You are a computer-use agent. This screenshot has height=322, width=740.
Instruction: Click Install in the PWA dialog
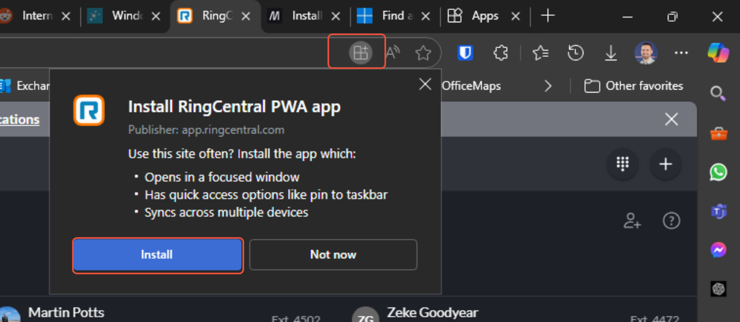[x=158, y=255]
